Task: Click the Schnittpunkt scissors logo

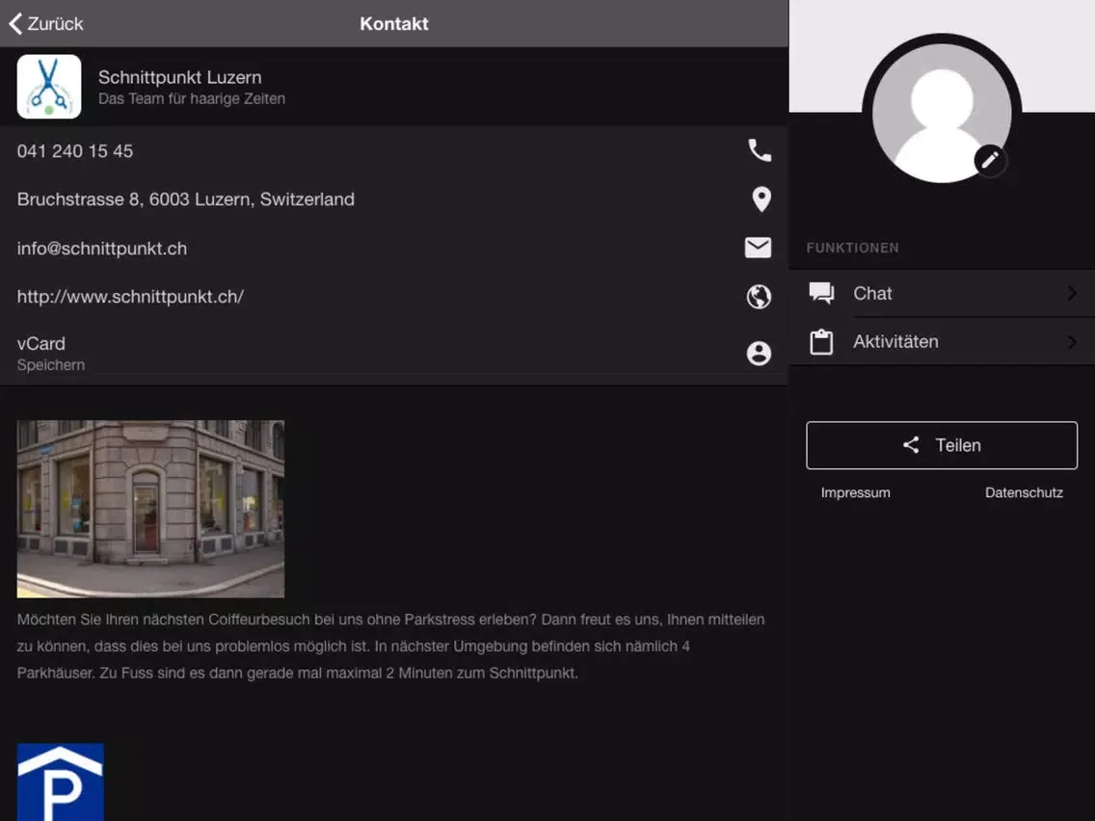Action: point(49,87)
